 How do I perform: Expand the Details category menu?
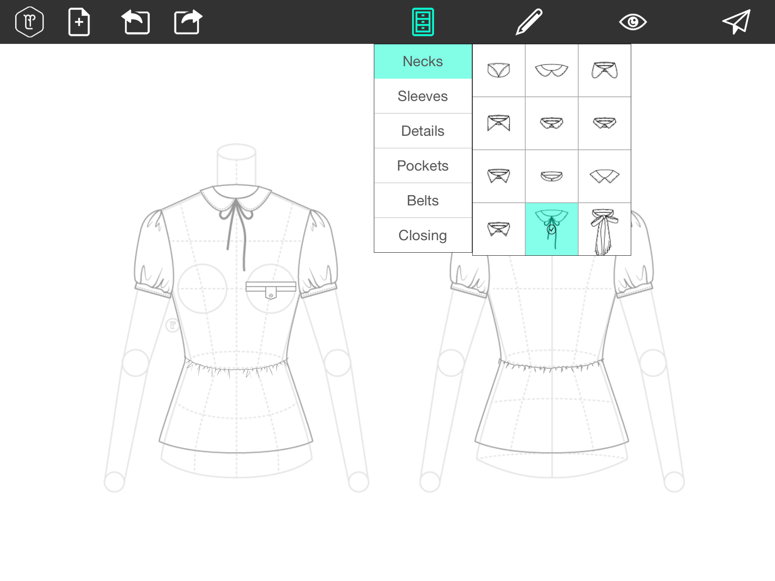(423, 130)
